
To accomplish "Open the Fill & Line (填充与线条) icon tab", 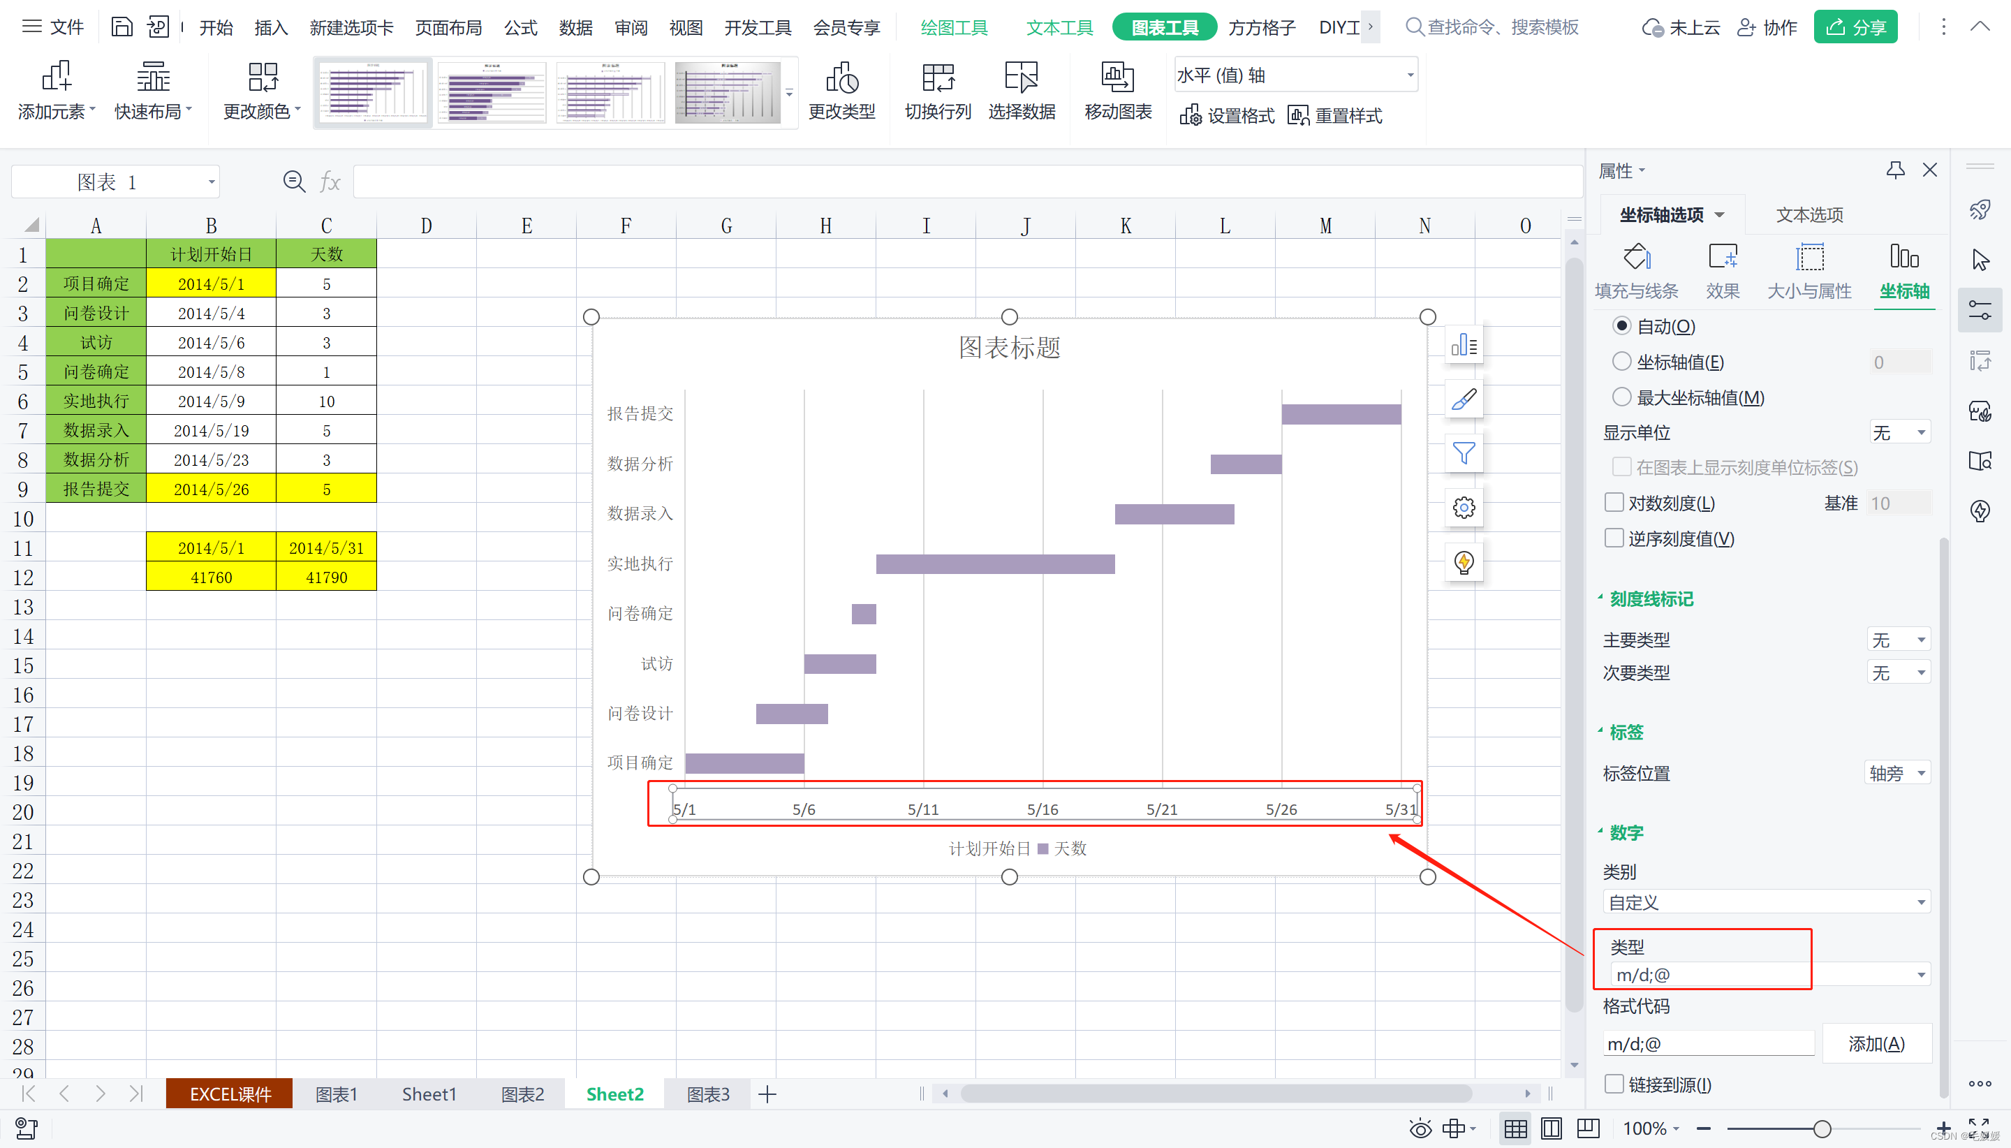I will [x=1636, y=258].
